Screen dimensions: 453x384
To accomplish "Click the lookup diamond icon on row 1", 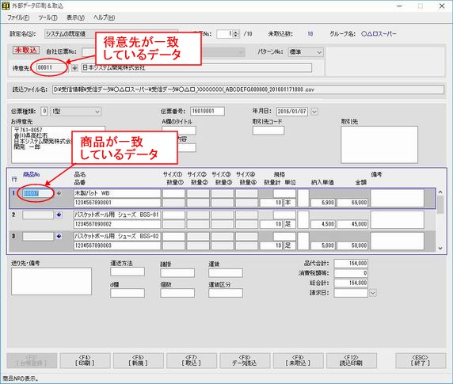I will 59,193.
